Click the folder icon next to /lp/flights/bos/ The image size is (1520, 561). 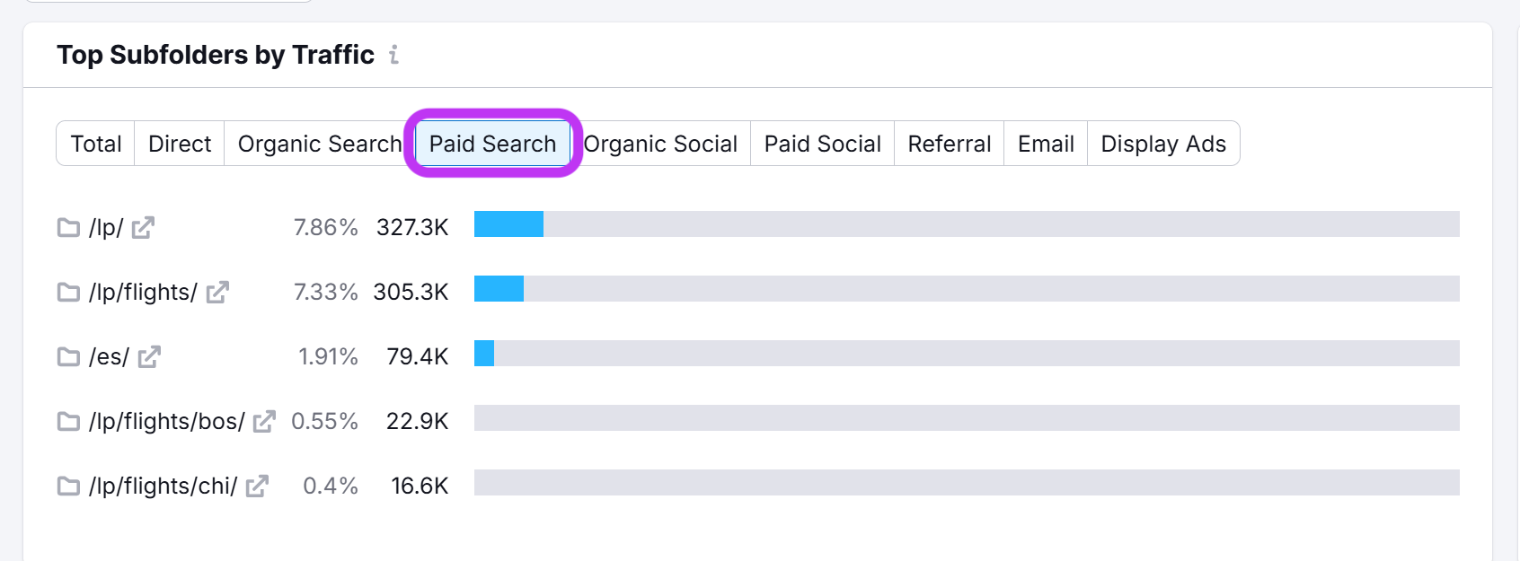(68, 421)
